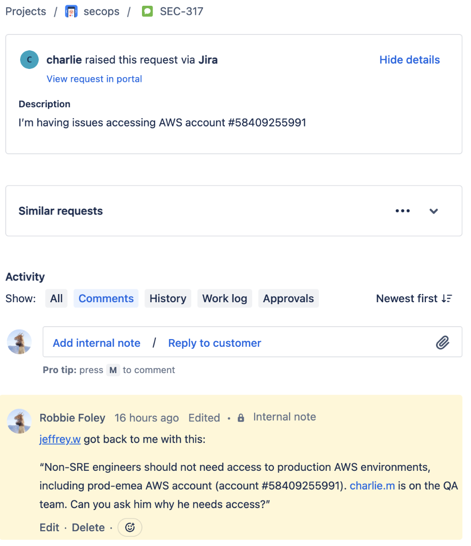471x546 pixels.
Task: Open the Similar requests more options menu
Action: (403, 211)
